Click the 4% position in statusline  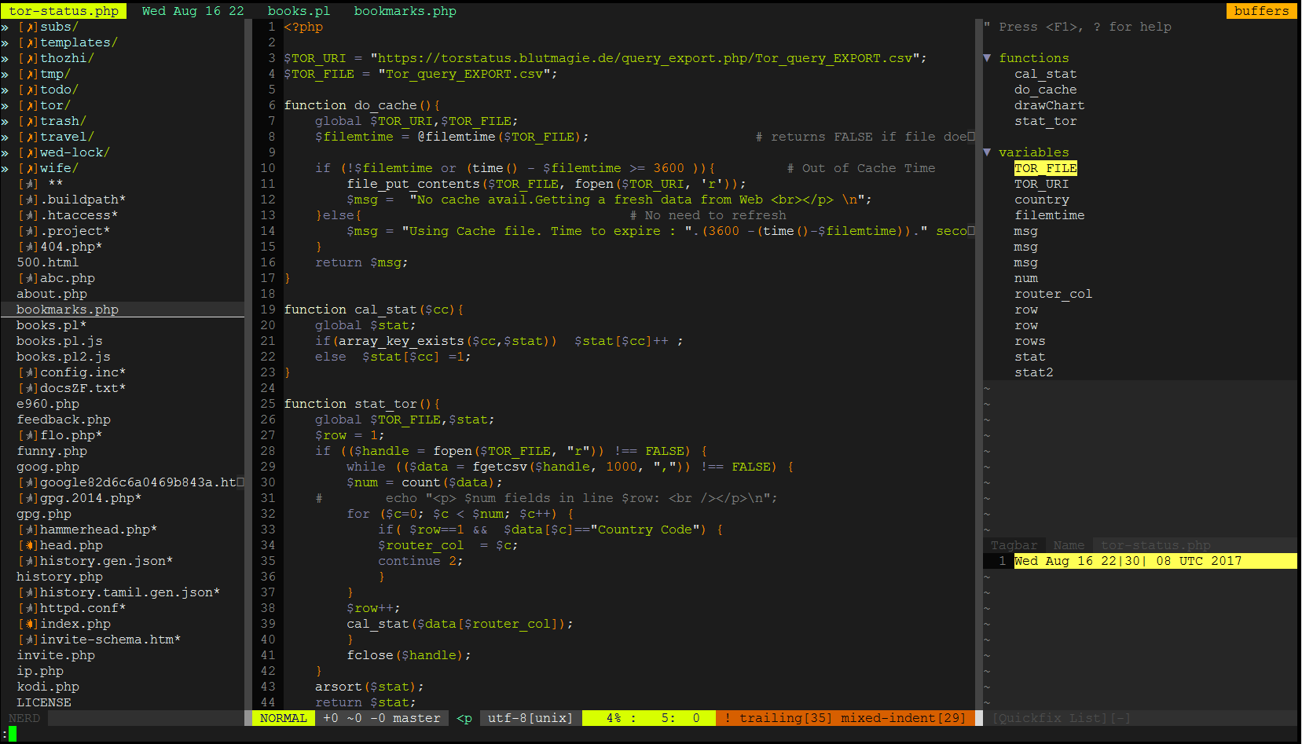pos(614,718)
